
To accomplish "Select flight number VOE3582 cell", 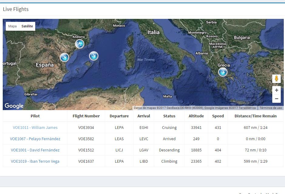I will point(86,139).
